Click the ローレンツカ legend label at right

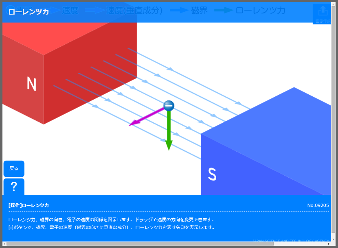[260, 11]
